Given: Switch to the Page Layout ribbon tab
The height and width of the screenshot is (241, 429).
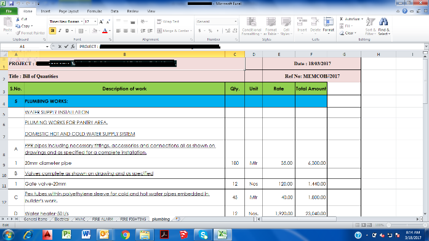Looking at the screenshot, I should click(68, 11).
